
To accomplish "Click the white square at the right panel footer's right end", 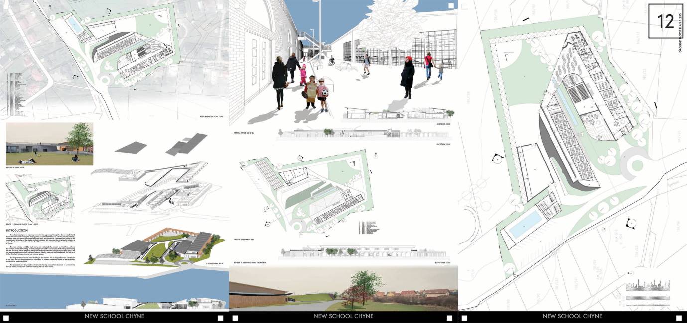I will pos(679,318).
